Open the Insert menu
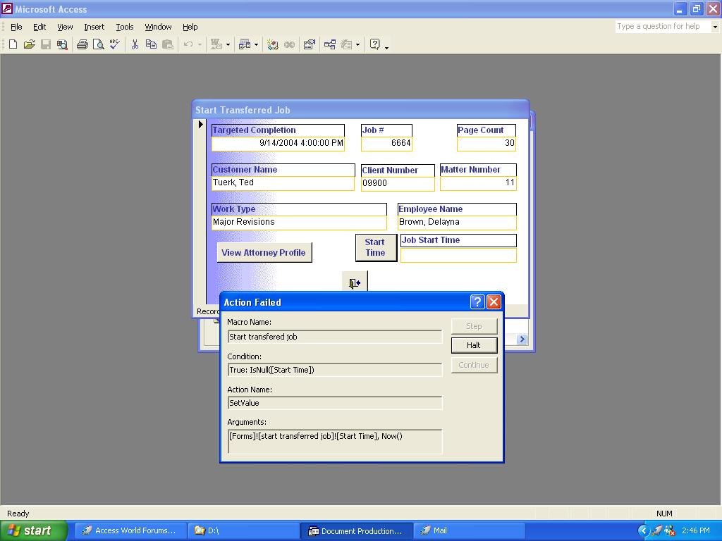This screenshot has height=541, width=722. click(x=94, y=27)
